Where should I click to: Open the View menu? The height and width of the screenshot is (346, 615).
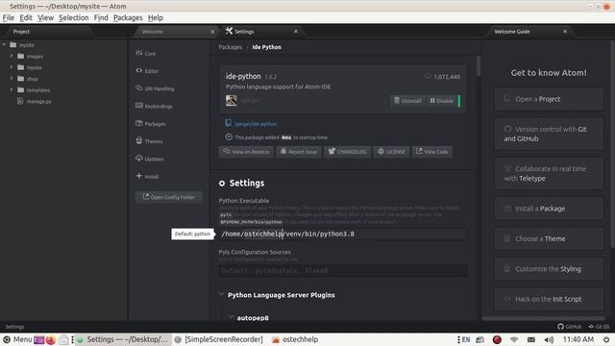pyautogui.click(x=45, y=17)
